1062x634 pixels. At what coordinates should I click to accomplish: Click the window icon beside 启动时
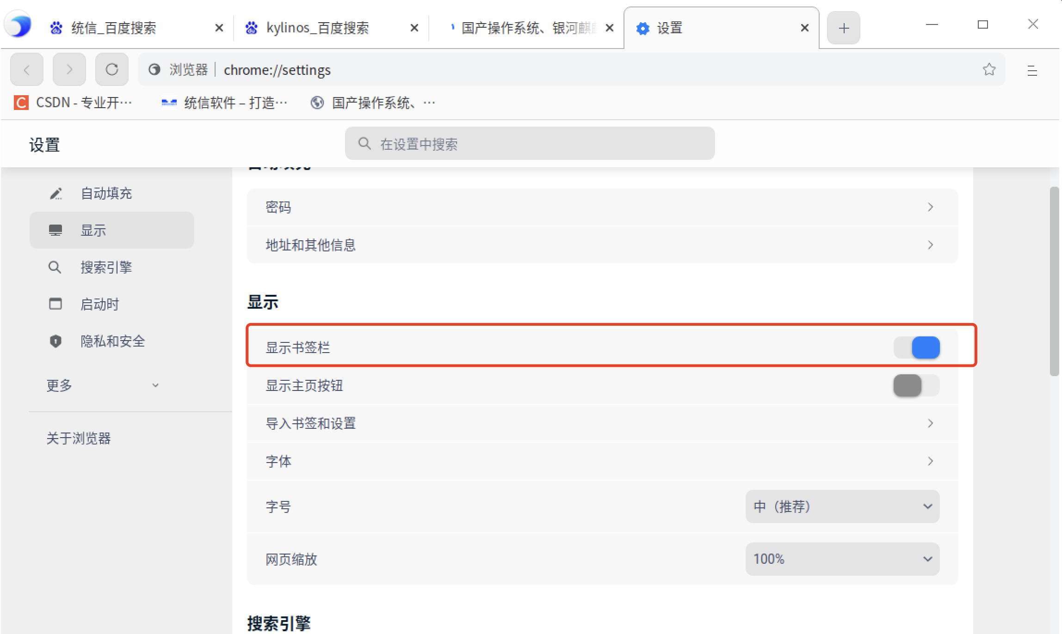tap(56, 304)
